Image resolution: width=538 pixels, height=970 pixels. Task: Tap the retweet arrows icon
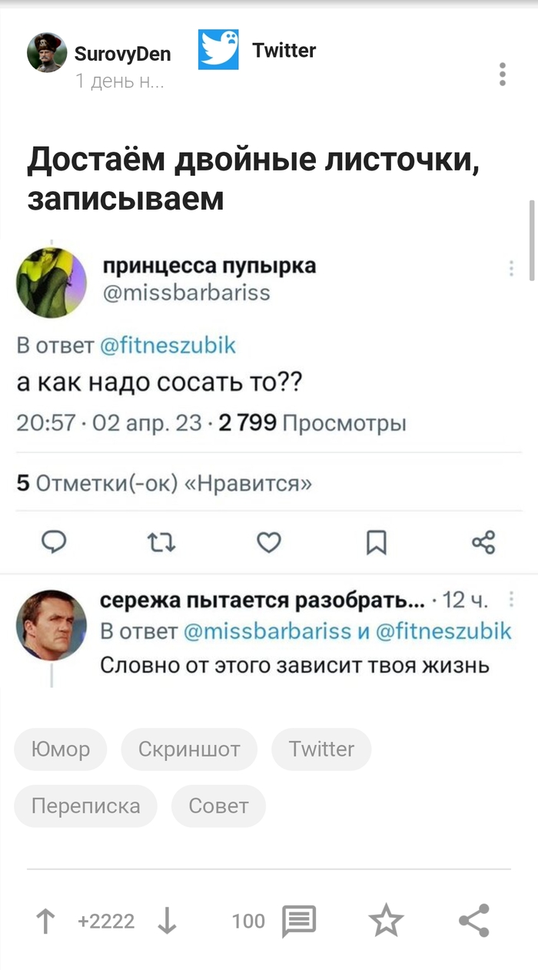(x=161, y=543)
